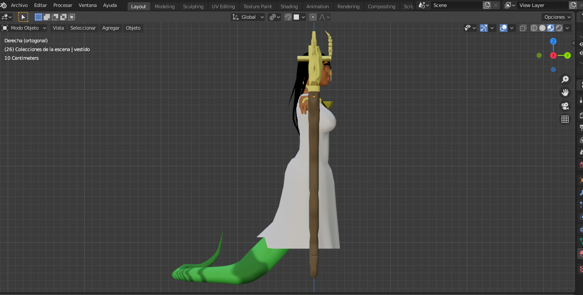This screenshot has height=295, width=583.
Task: Switch to wireframe viewport shading
Action: [x=534, y=28]
